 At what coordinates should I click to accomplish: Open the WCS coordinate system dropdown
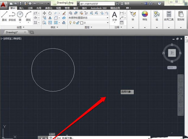[x=172, y=67]
